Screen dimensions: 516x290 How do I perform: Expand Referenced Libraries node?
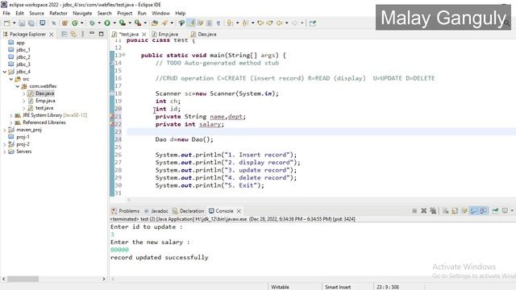[10, 122]
